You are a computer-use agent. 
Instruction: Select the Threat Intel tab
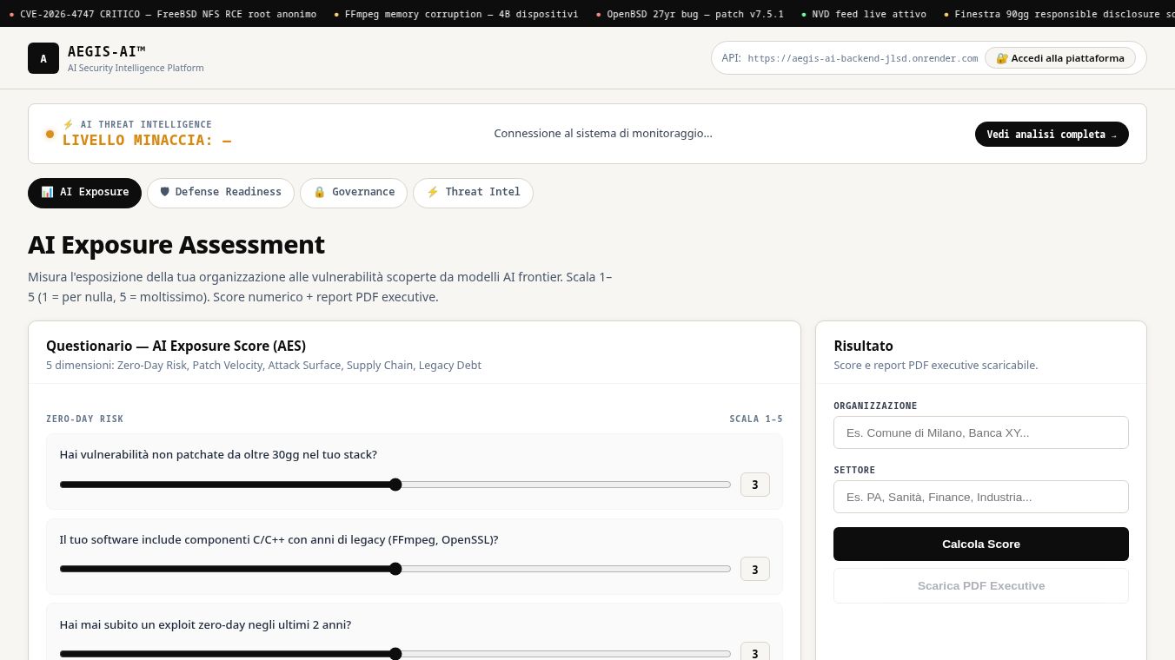click(474, 193)
